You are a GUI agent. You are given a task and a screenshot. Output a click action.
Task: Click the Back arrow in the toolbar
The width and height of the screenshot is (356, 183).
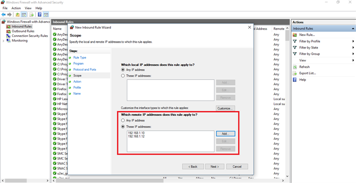point(4,14)
